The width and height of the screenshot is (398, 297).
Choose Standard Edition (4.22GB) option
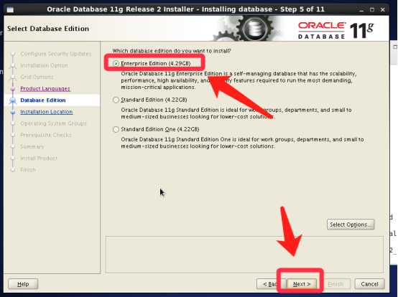click(116, 100)
